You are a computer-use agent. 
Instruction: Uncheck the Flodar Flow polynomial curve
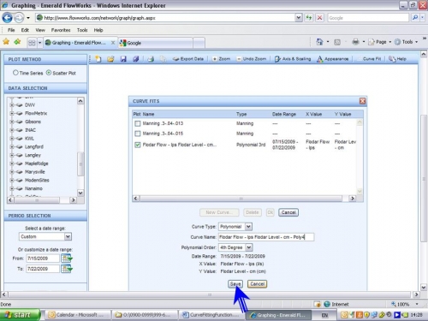pos(138,145)
